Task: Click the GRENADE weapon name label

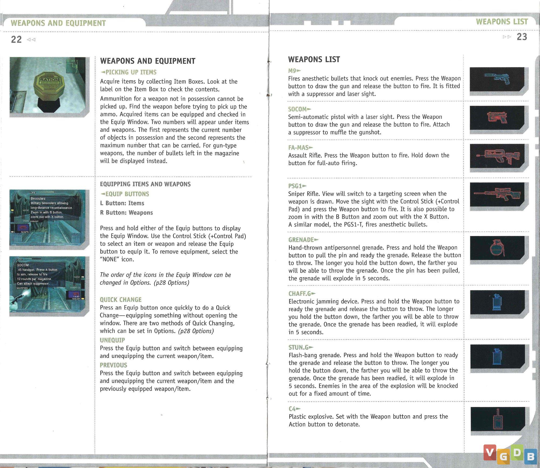Action: (x=303, y=240)
